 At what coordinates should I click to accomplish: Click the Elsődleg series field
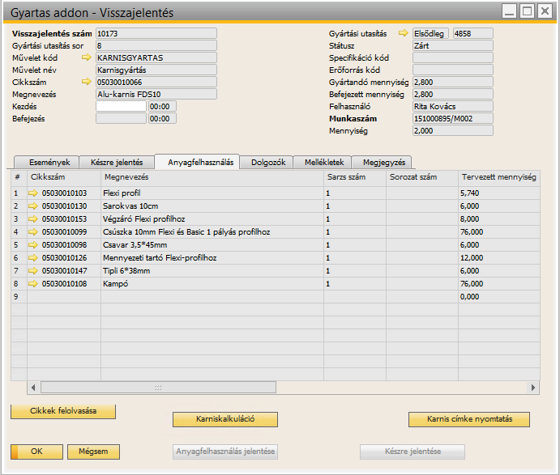430,33
